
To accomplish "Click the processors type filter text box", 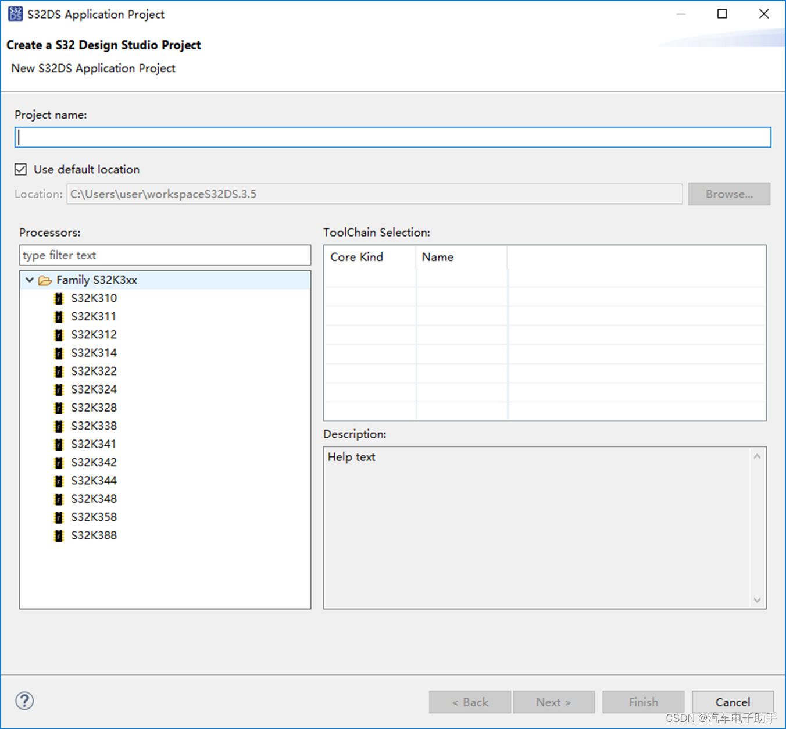I will pos(165,255).
